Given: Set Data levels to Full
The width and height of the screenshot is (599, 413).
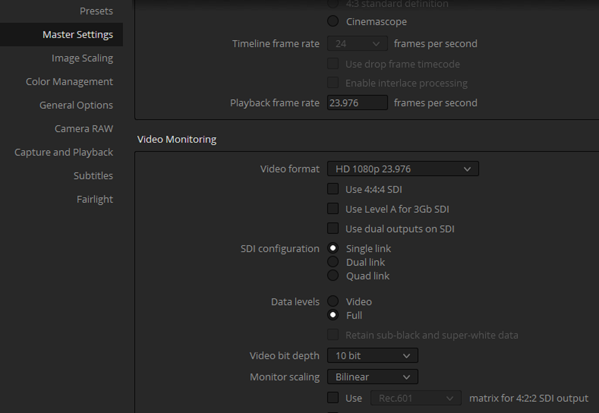Looking at the screenshot, I should coord(333,315).
